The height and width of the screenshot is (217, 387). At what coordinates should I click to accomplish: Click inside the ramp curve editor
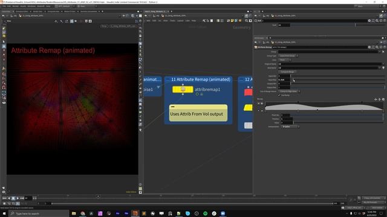coord(324,106)
